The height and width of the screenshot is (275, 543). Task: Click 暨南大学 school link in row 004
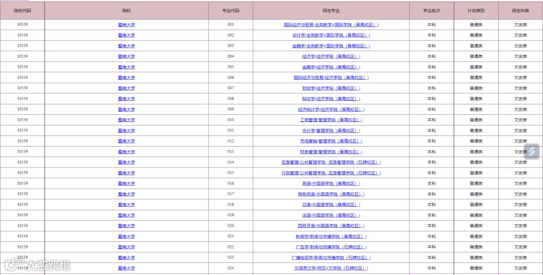click(x=126, y=56)
